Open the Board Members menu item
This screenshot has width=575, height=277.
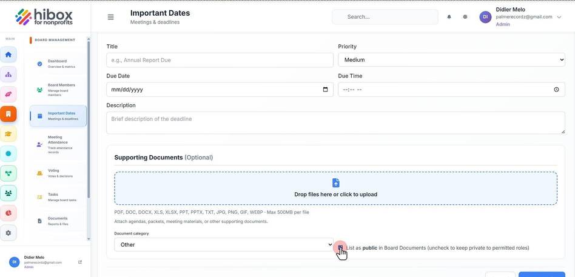(x=58, y=90)
